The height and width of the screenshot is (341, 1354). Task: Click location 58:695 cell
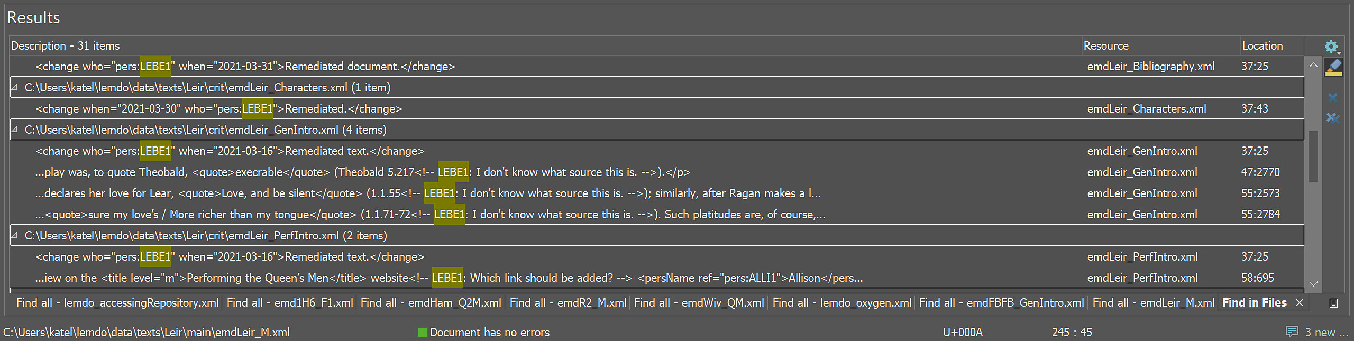(1257, 278)
